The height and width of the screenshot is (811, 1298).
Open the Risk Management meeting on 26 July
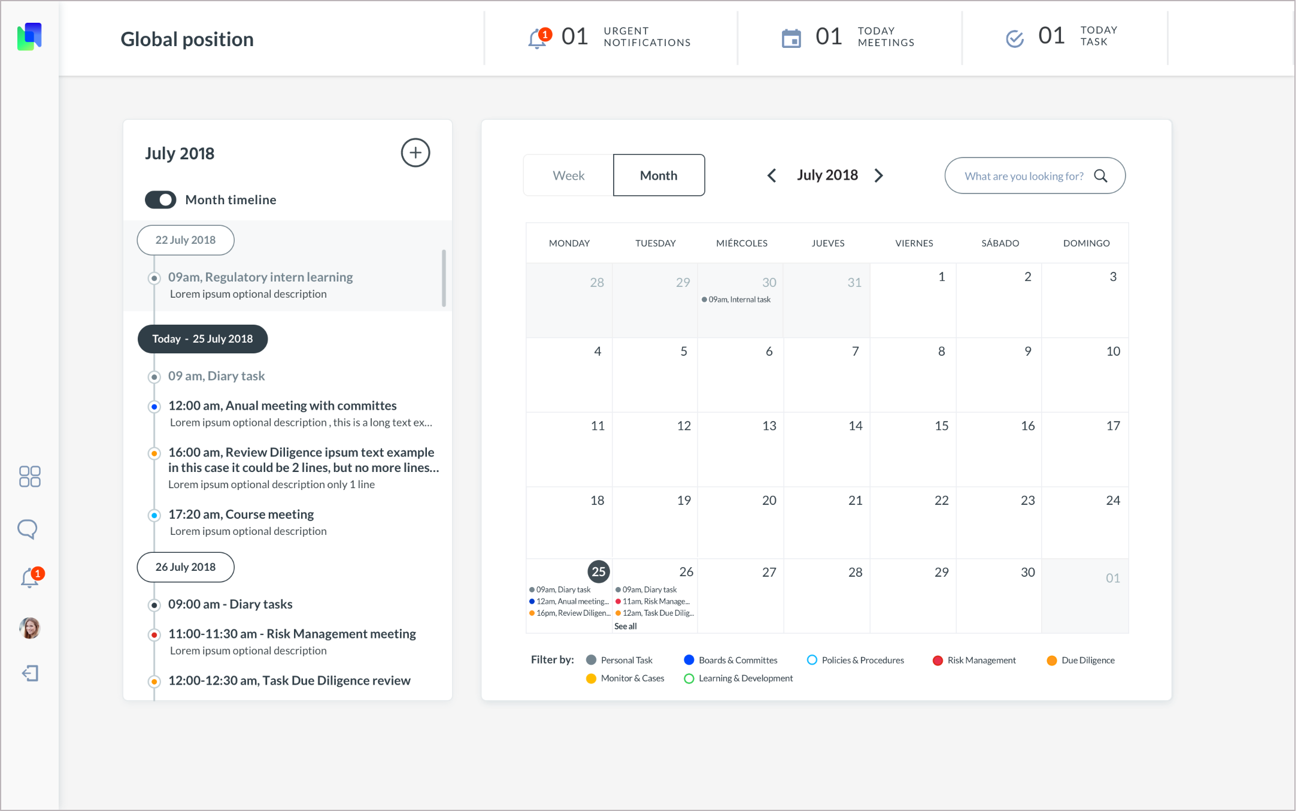[292, 633]
